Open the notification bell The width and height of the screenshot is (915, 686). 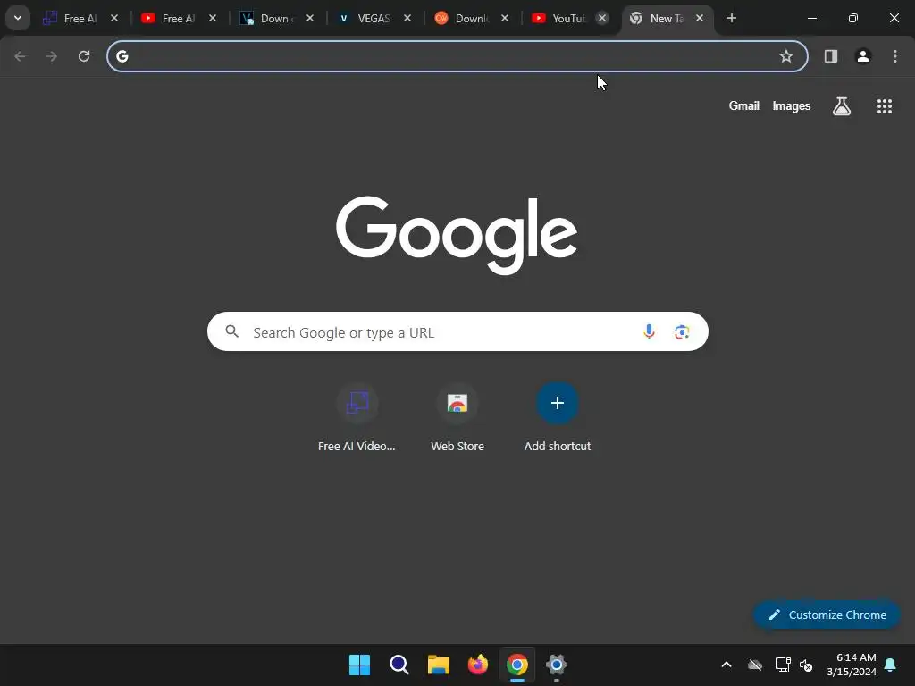pyautogui.click(x=891, y=665)
